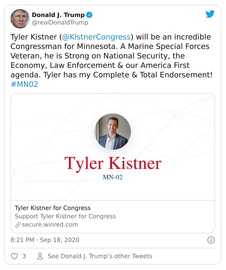Viewport: 226px width, 270px height.
Task: Open the 8:21 PM · Sep 18, 2020 timestamp
Action: 45,240
